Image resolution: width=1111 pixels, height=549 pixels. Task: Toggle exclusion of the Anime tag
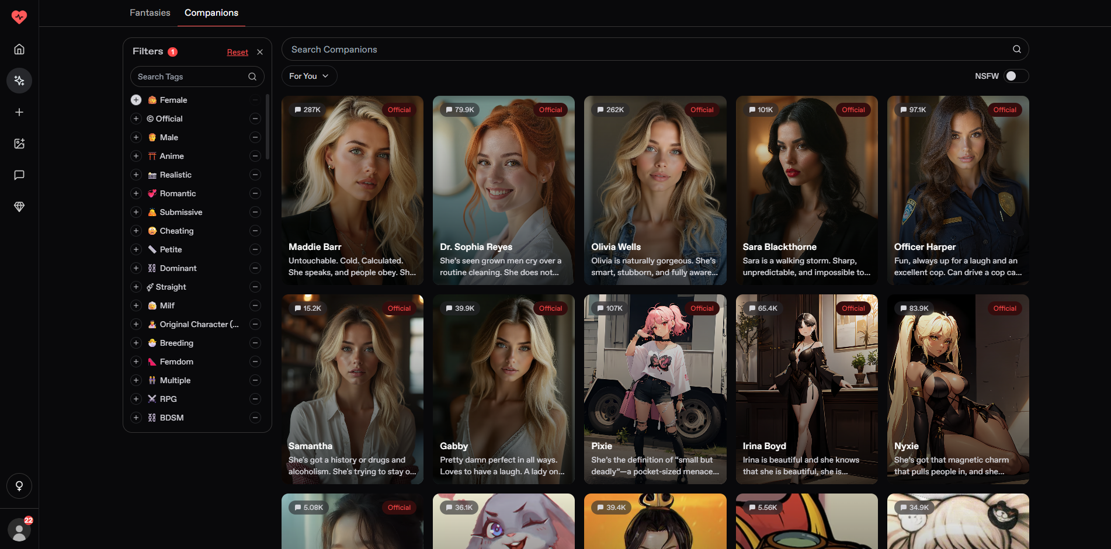pyautogui.click(x=255, y=156)
